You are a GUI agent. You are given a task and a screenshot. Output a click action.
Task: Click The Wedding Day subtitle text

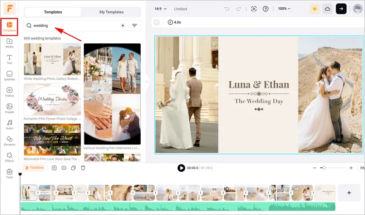[x=259, y=101]
